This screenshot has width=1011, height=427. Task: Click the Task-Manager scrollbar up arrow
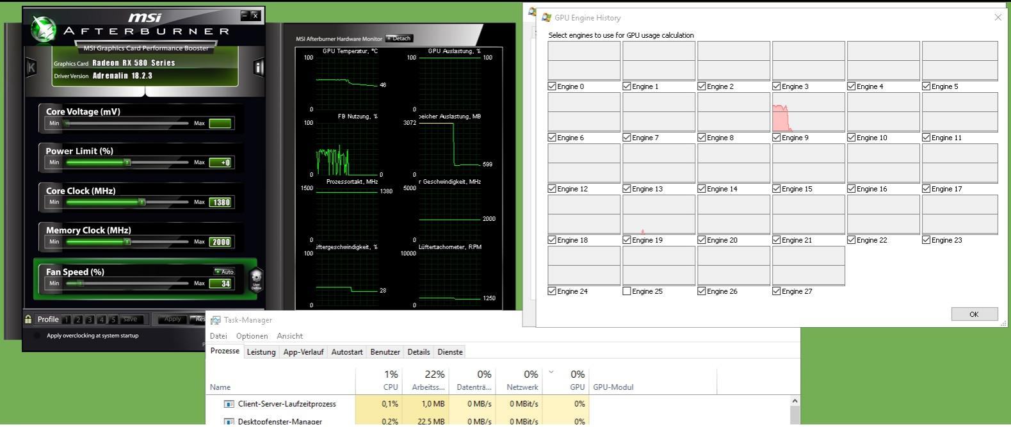click(795, 401)
